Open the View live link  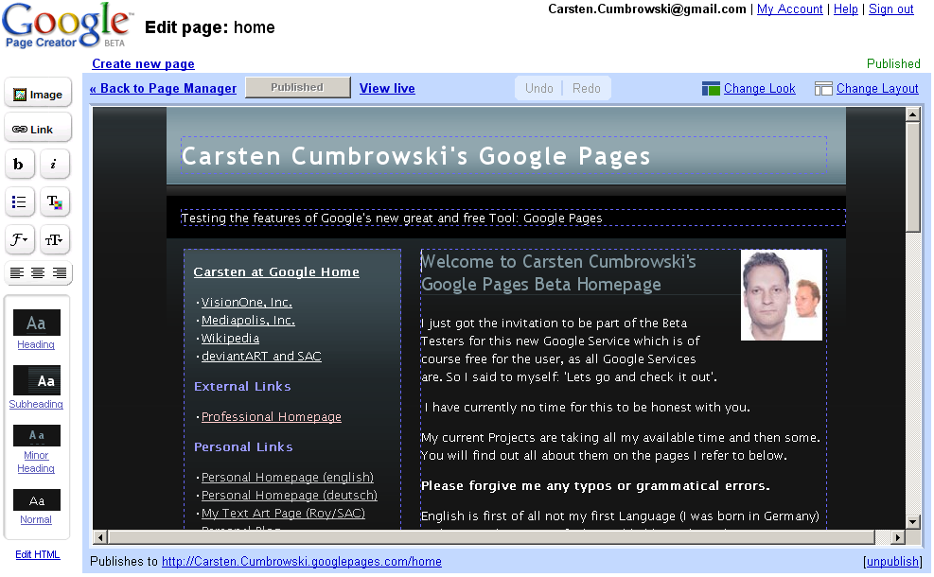(x=387, y=88)
